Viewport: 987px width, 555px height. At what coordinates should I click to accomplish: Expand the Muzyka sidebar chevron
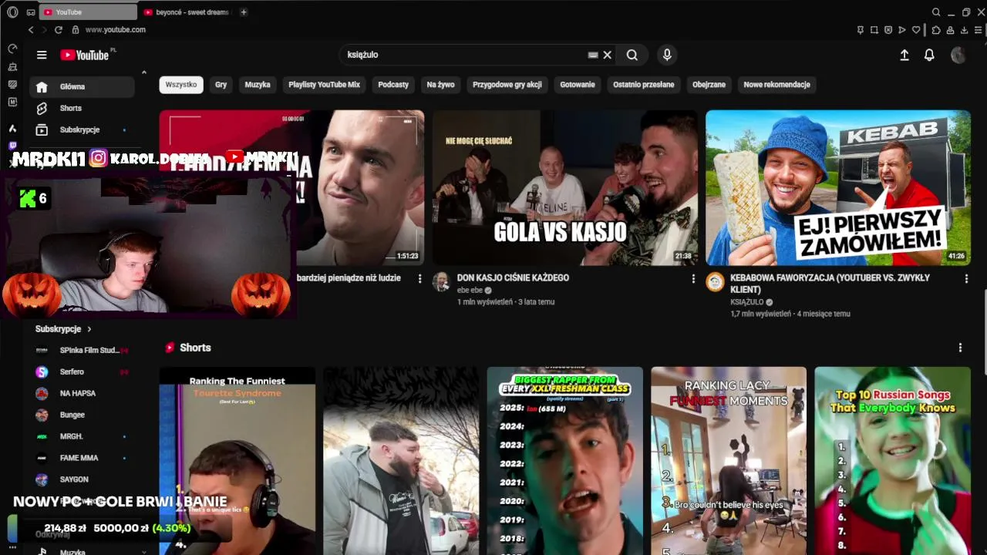pyautogui.click(x=143, y=552)
